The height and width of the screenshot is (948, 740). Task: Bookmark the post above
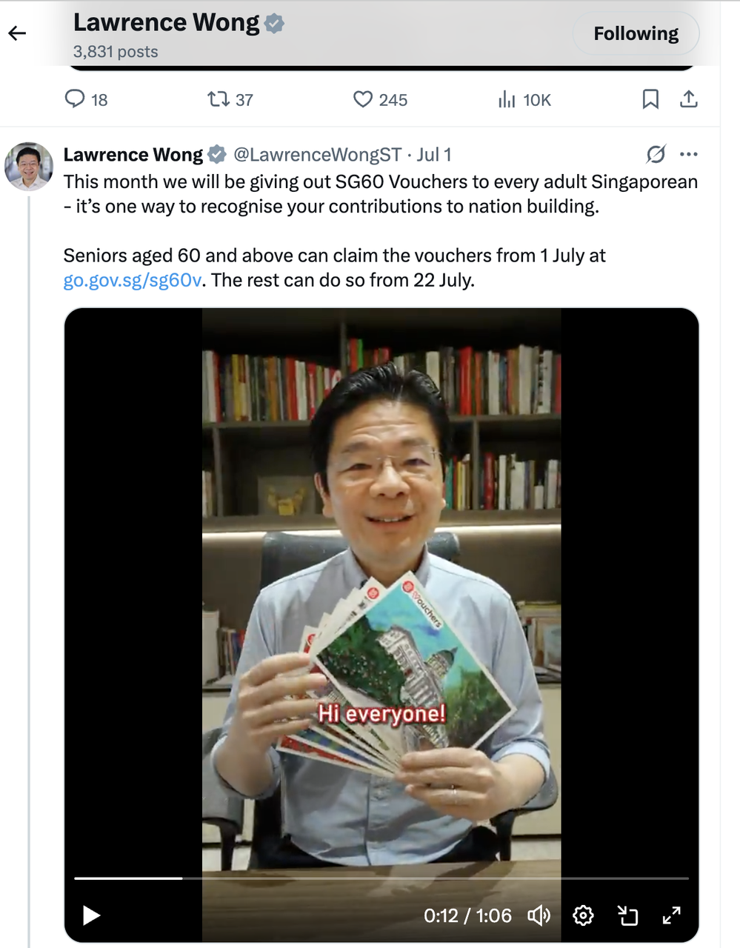(650, 99)
